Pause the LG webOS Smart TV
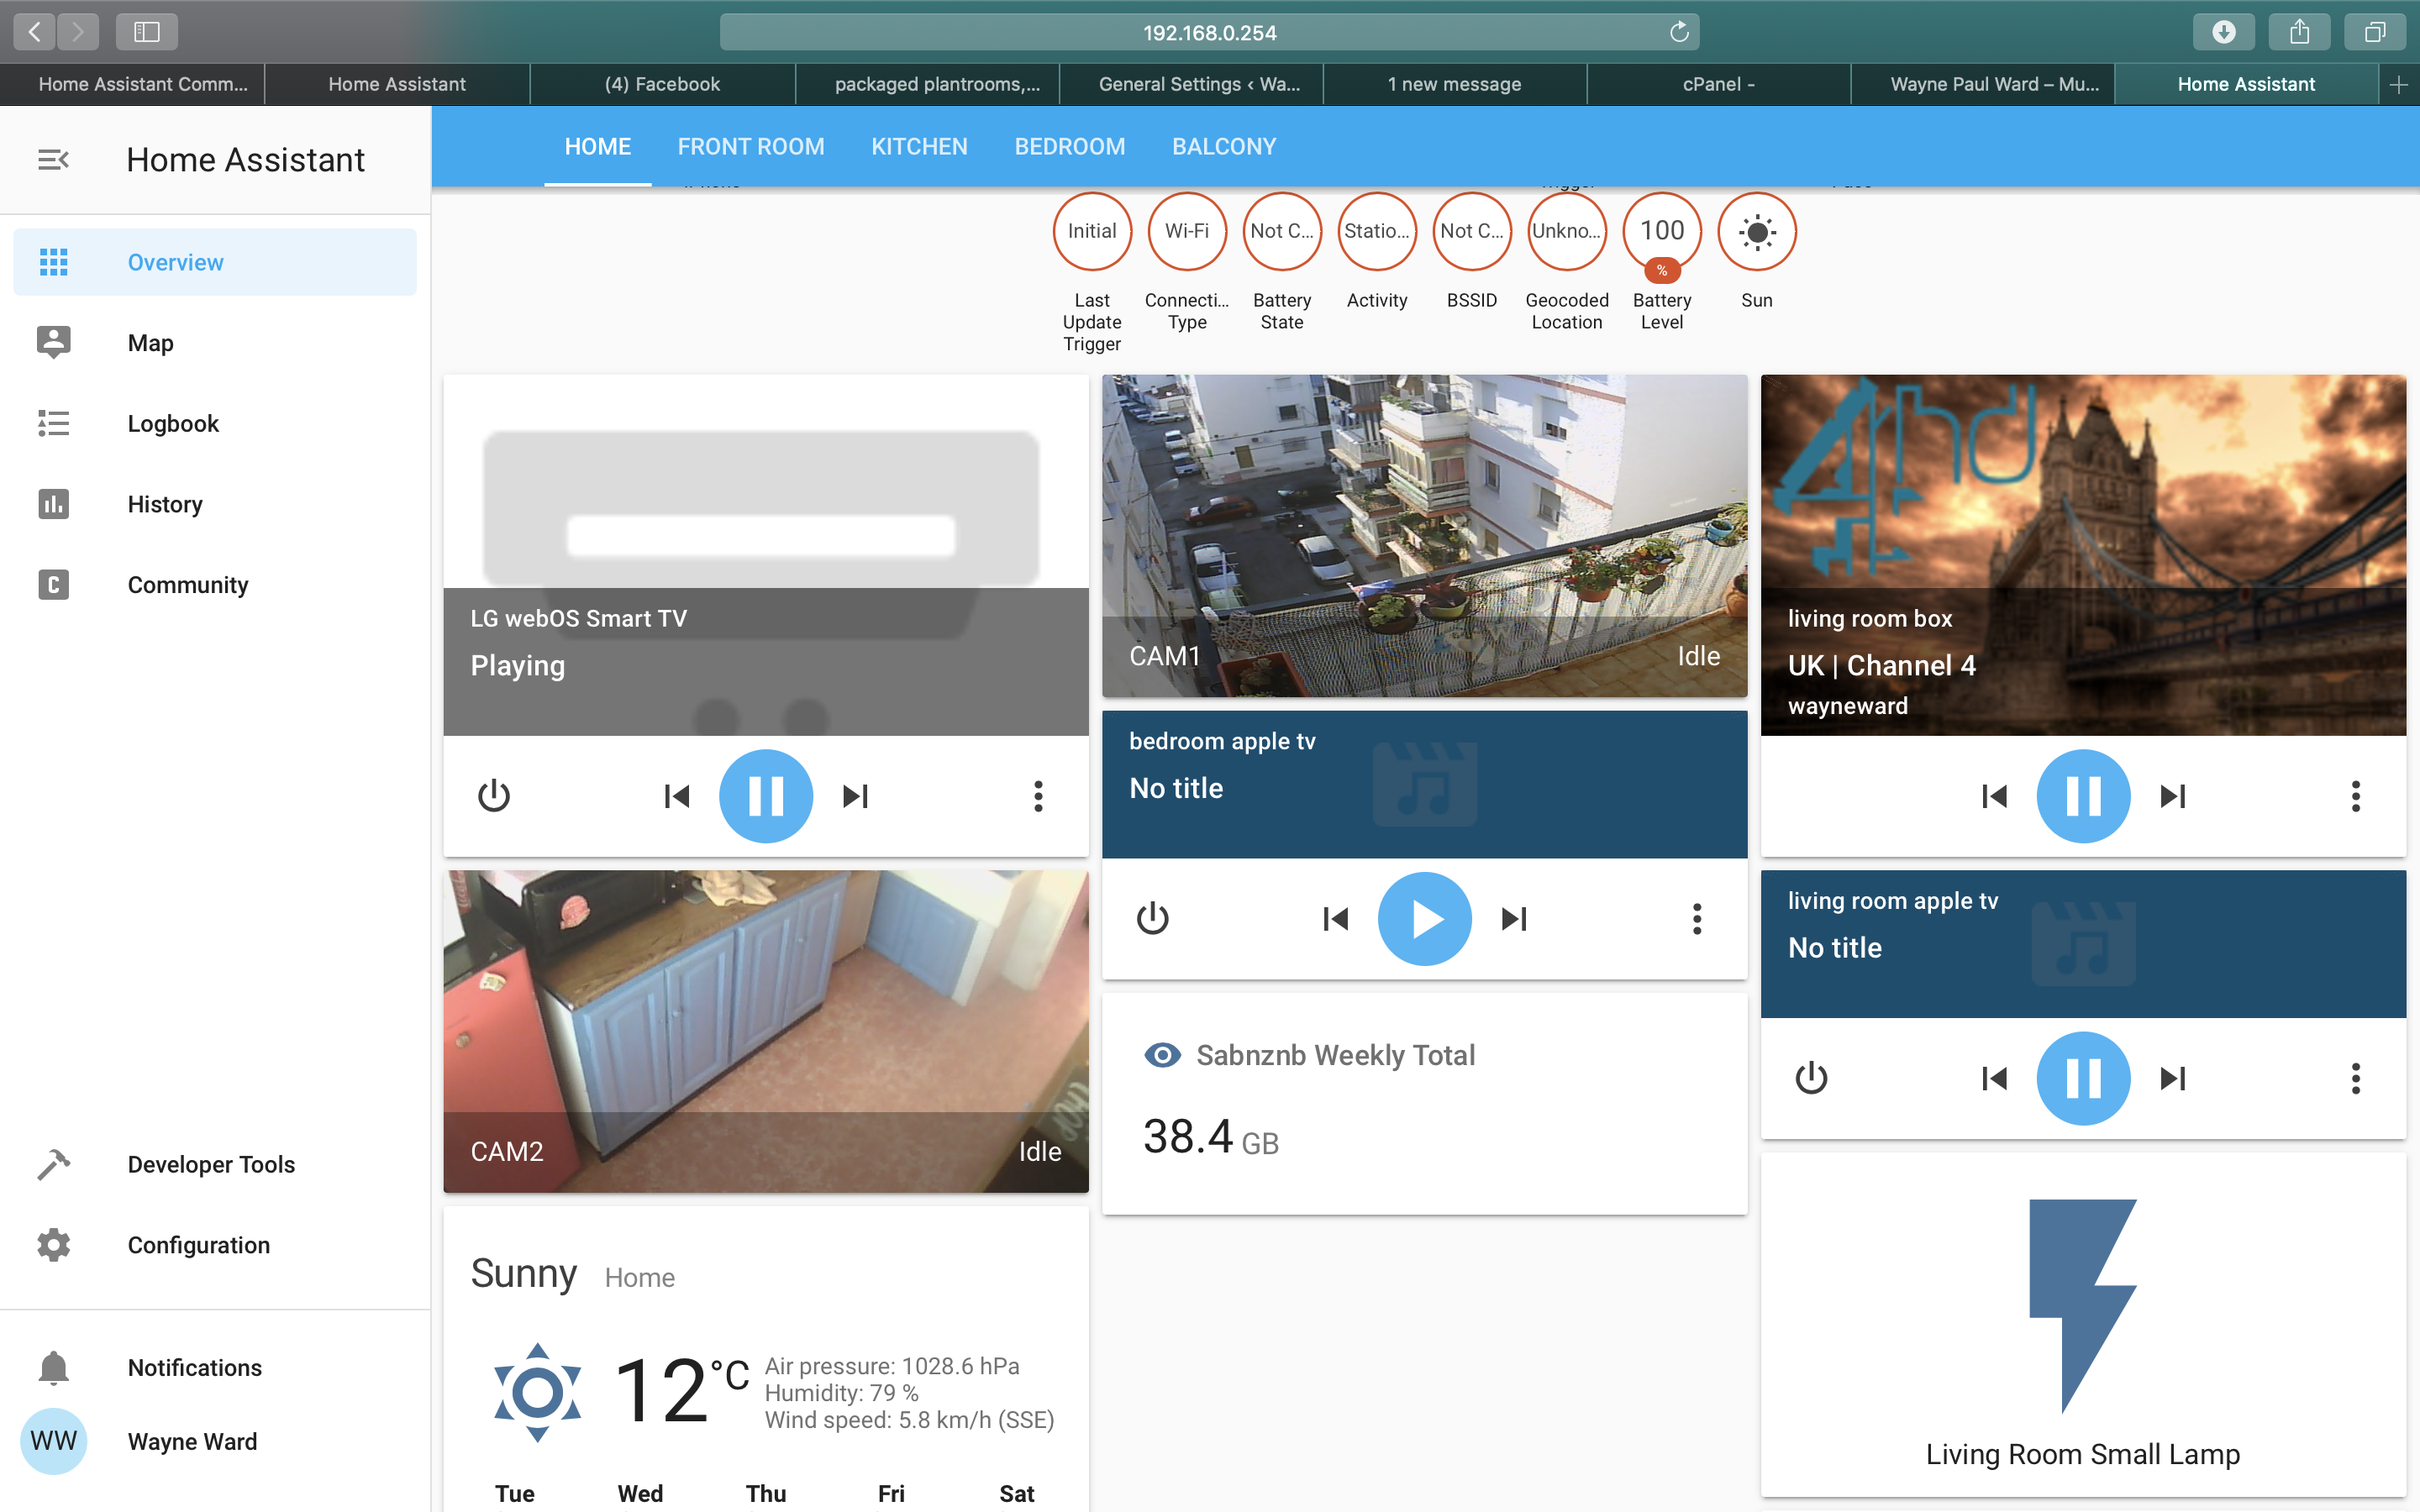 (766, 796)
